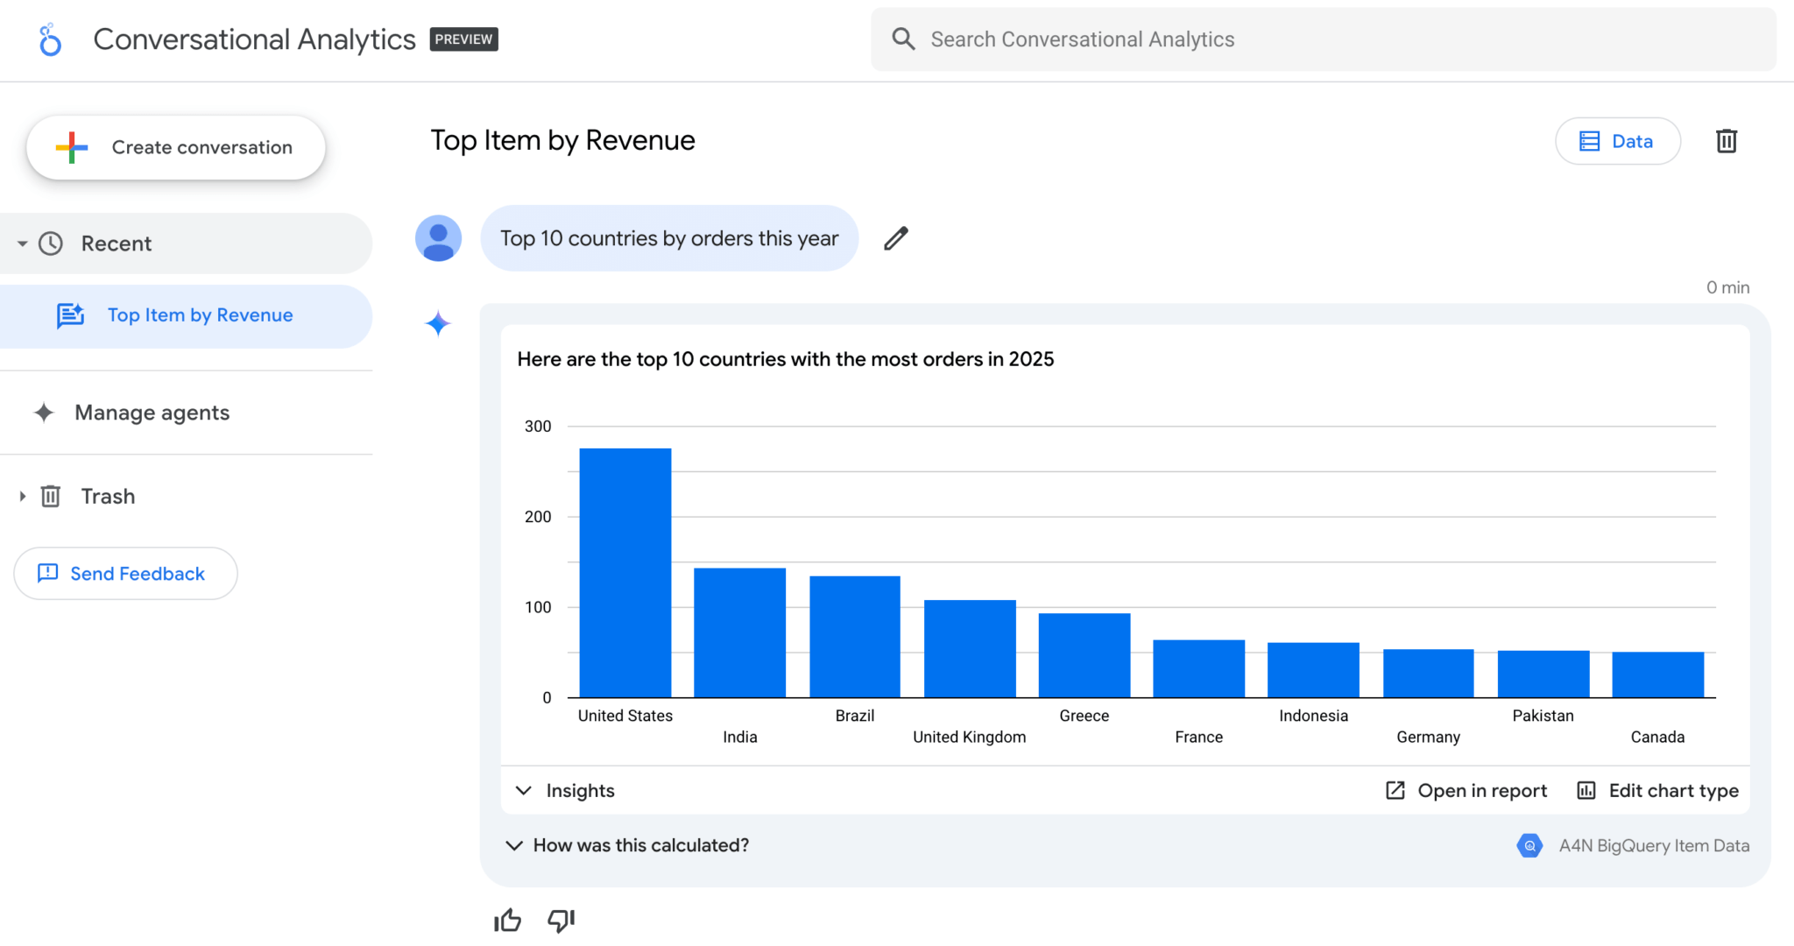Click the A4N BigQuery Item Data source
The width and height of the screenshot is (1794, 946).
1635,845
